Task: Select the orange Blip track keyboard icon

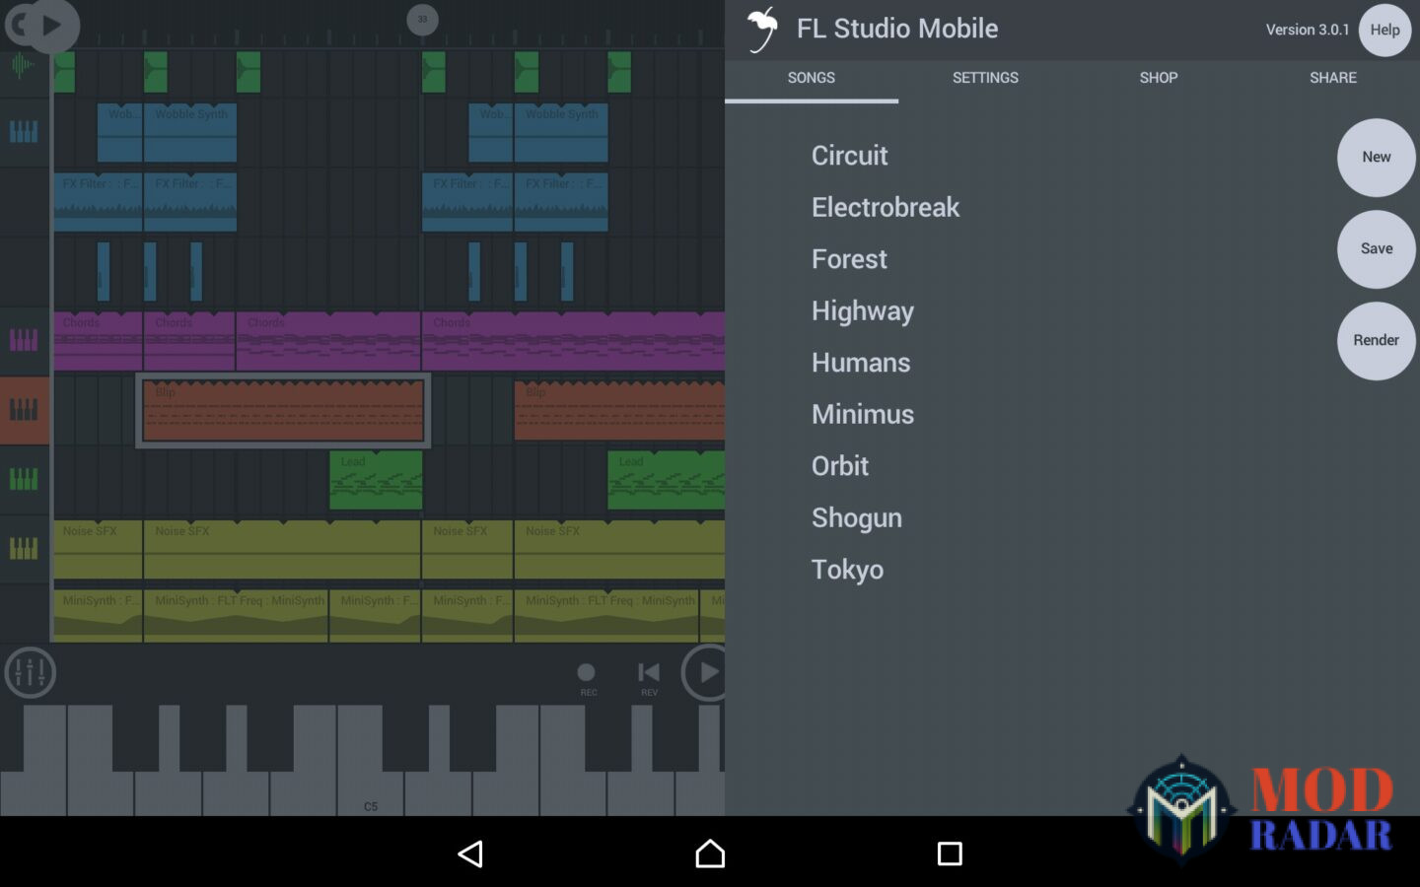Action: click(24, 409)
